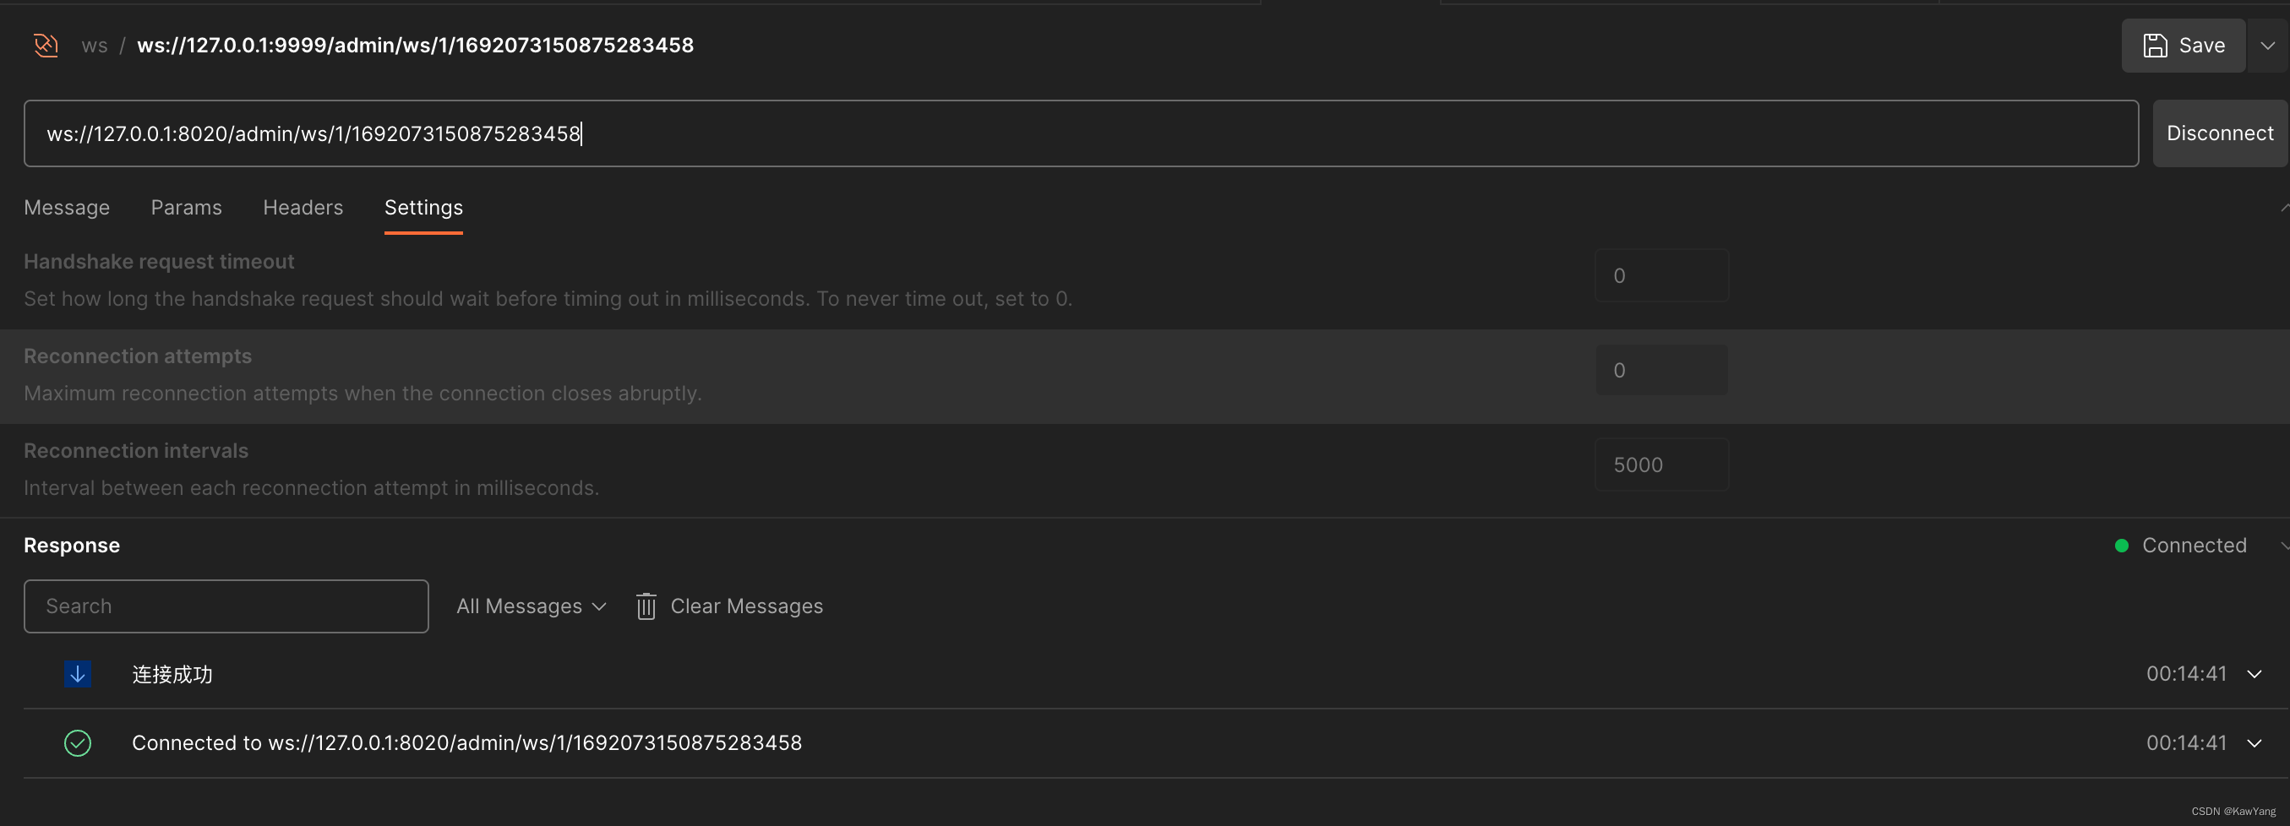Click the Reconnection intervals 5000 field

click(x=1661, y=464)
